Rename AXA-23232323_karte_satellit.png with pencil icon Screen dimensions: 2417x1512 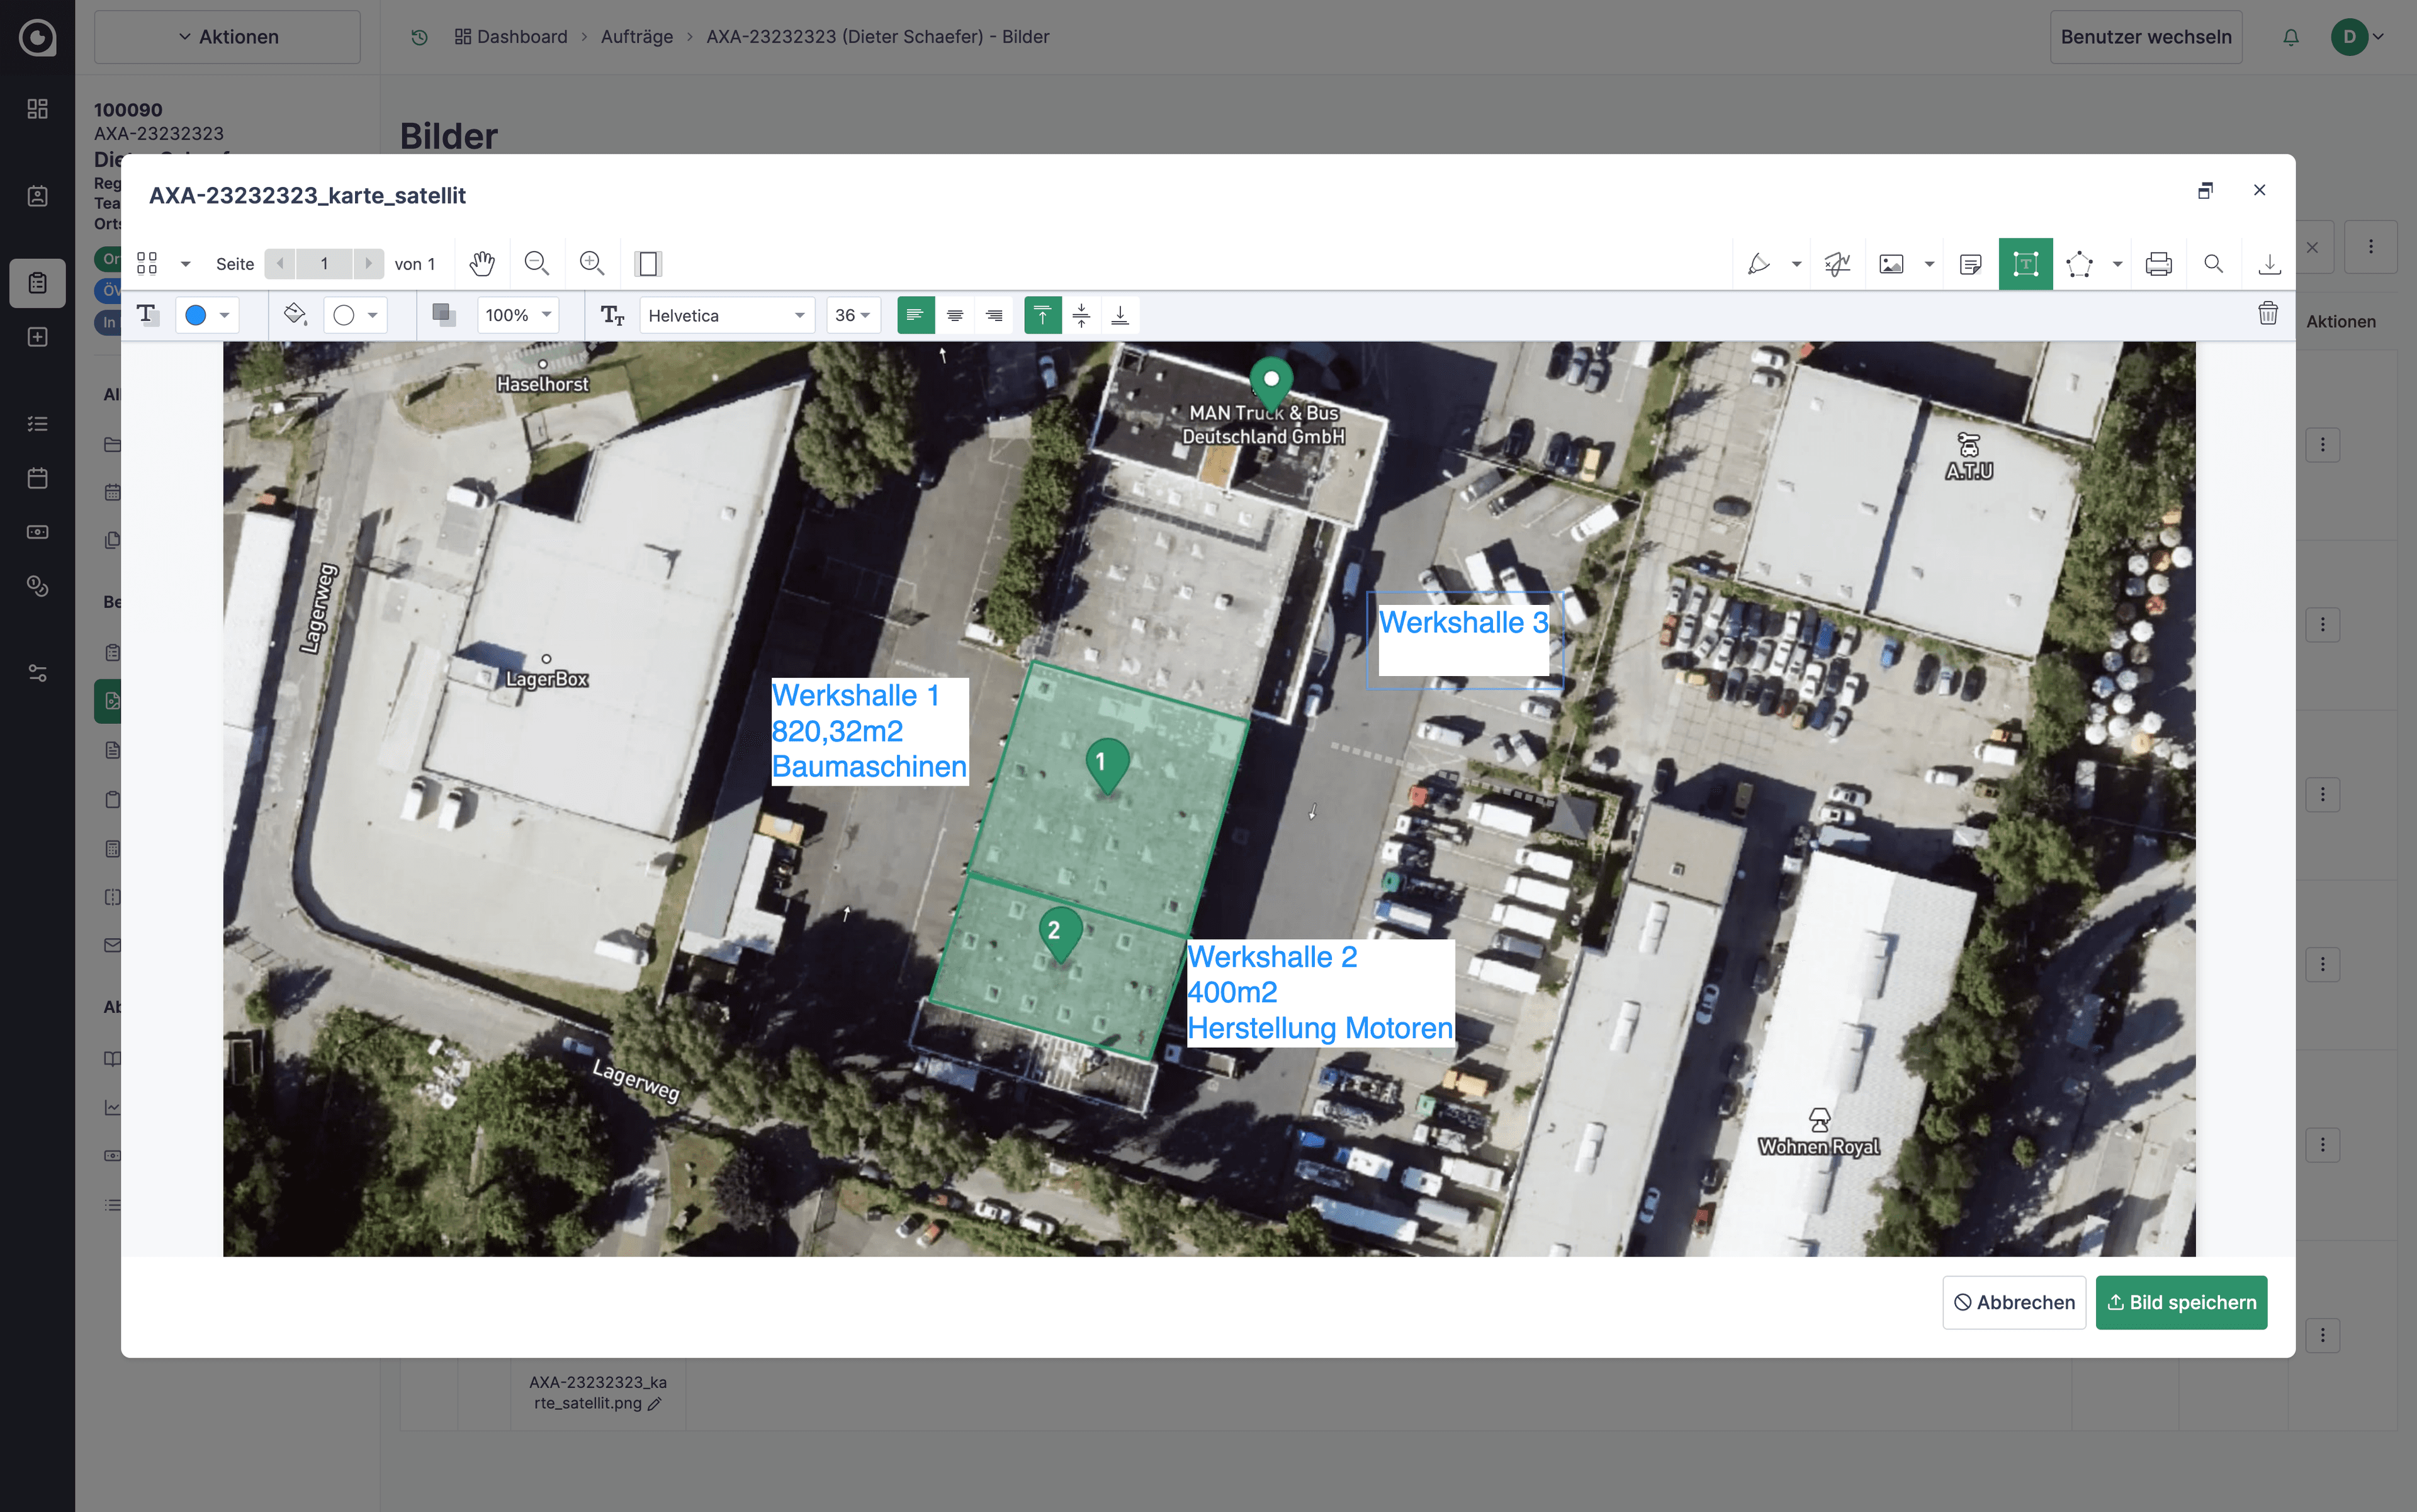click(x=654, y=1404)
